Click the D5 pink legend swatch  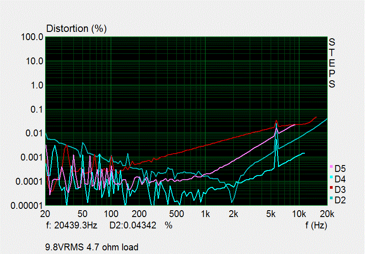pyautogui.click(x=331, y=166)
